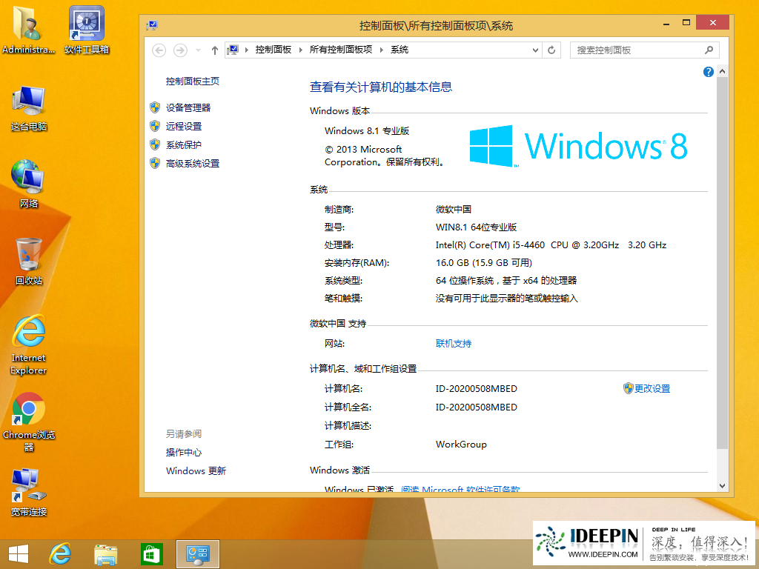This screenshot has height=569, width=759.
Task: Open recent locations dropdown arrow
Action: (198, 50)
